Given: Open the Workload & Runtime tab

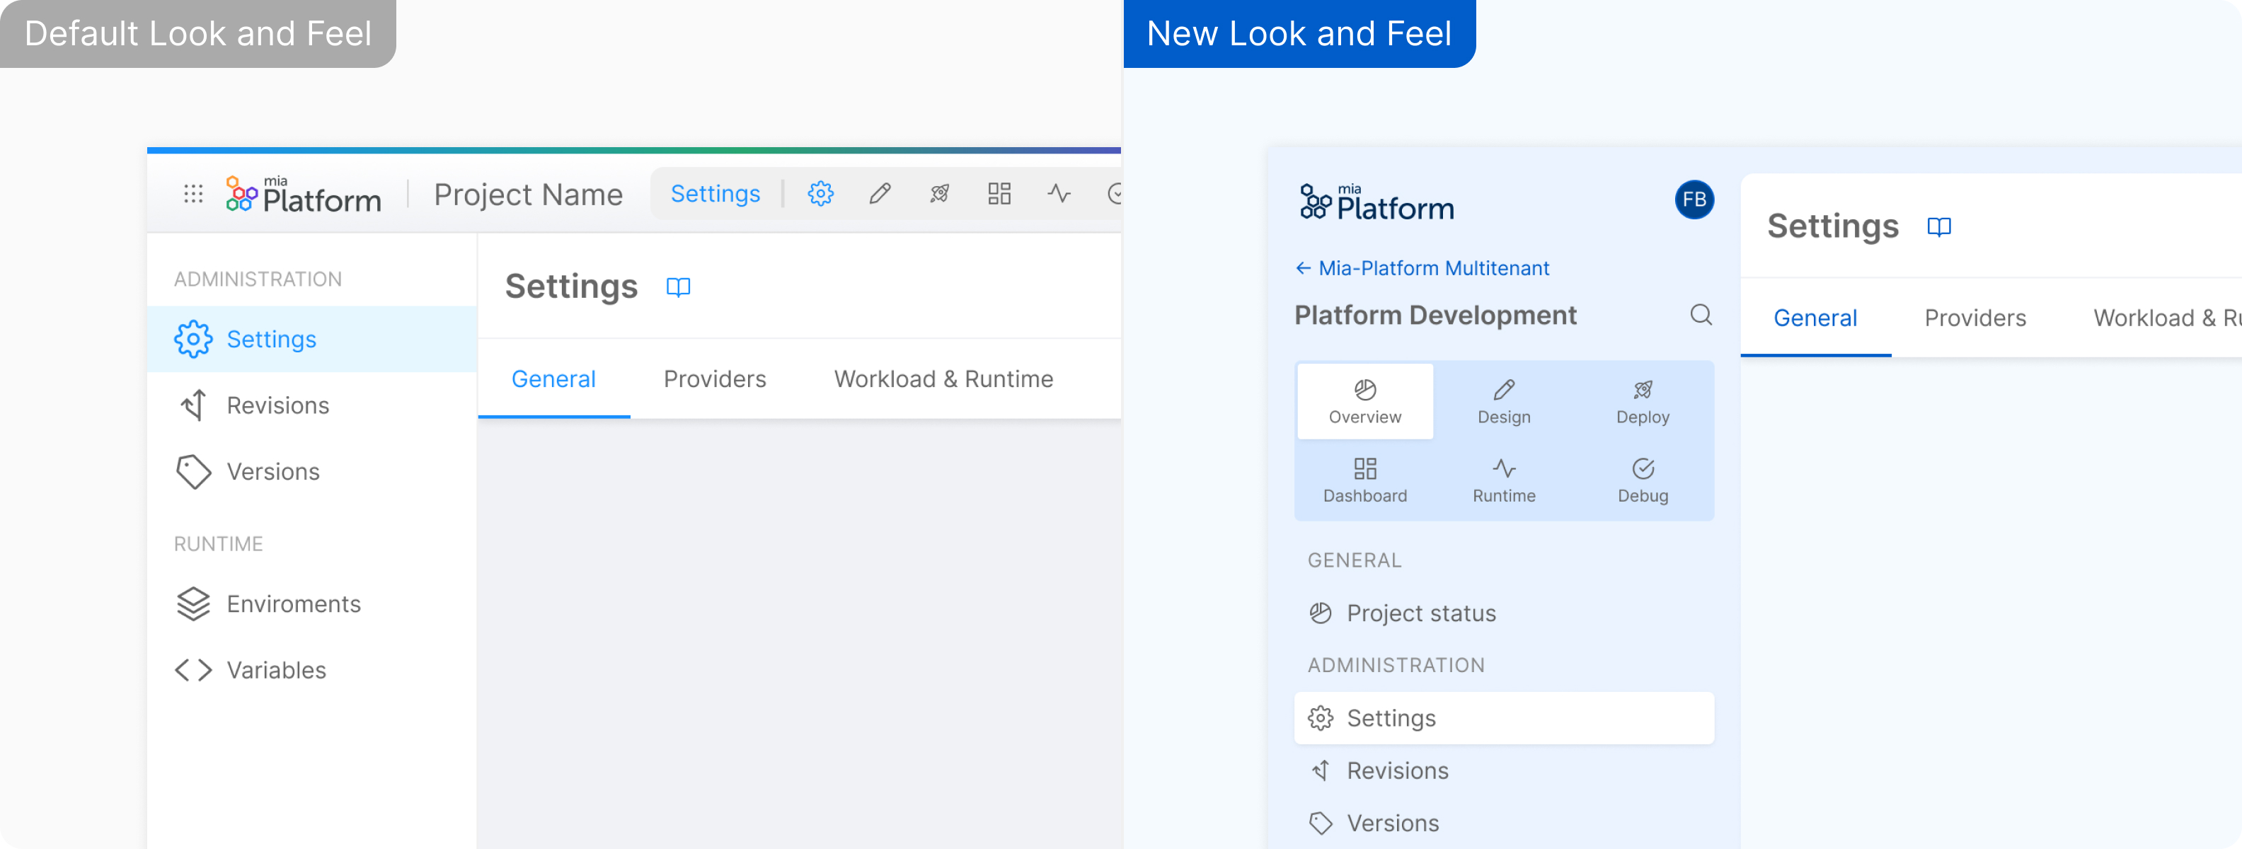Looking at the screenshot, I should 943,379.
